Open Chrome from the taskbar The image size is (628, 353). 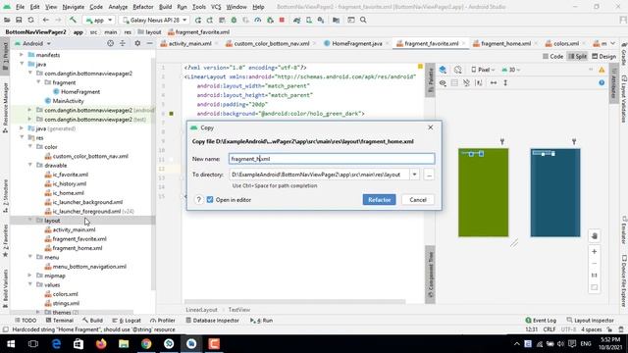(146, 344)
